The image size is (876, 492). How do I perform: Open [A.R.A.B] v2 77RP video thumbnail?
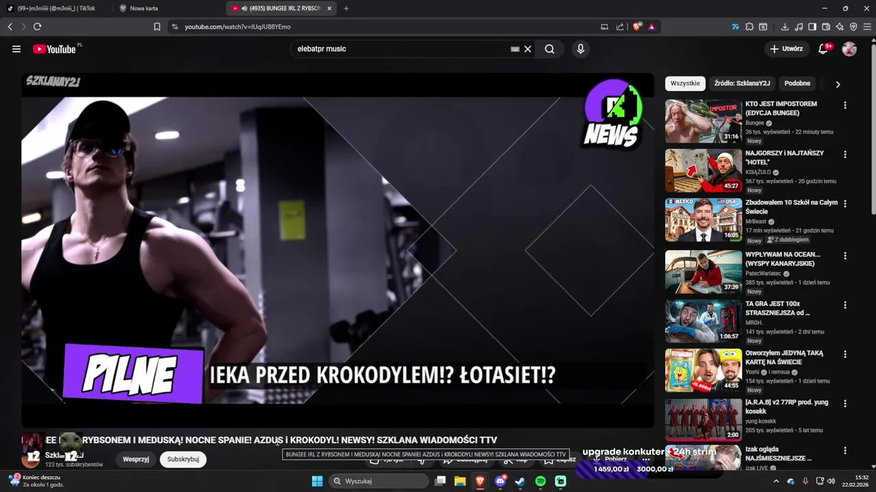tap(704, 420)
